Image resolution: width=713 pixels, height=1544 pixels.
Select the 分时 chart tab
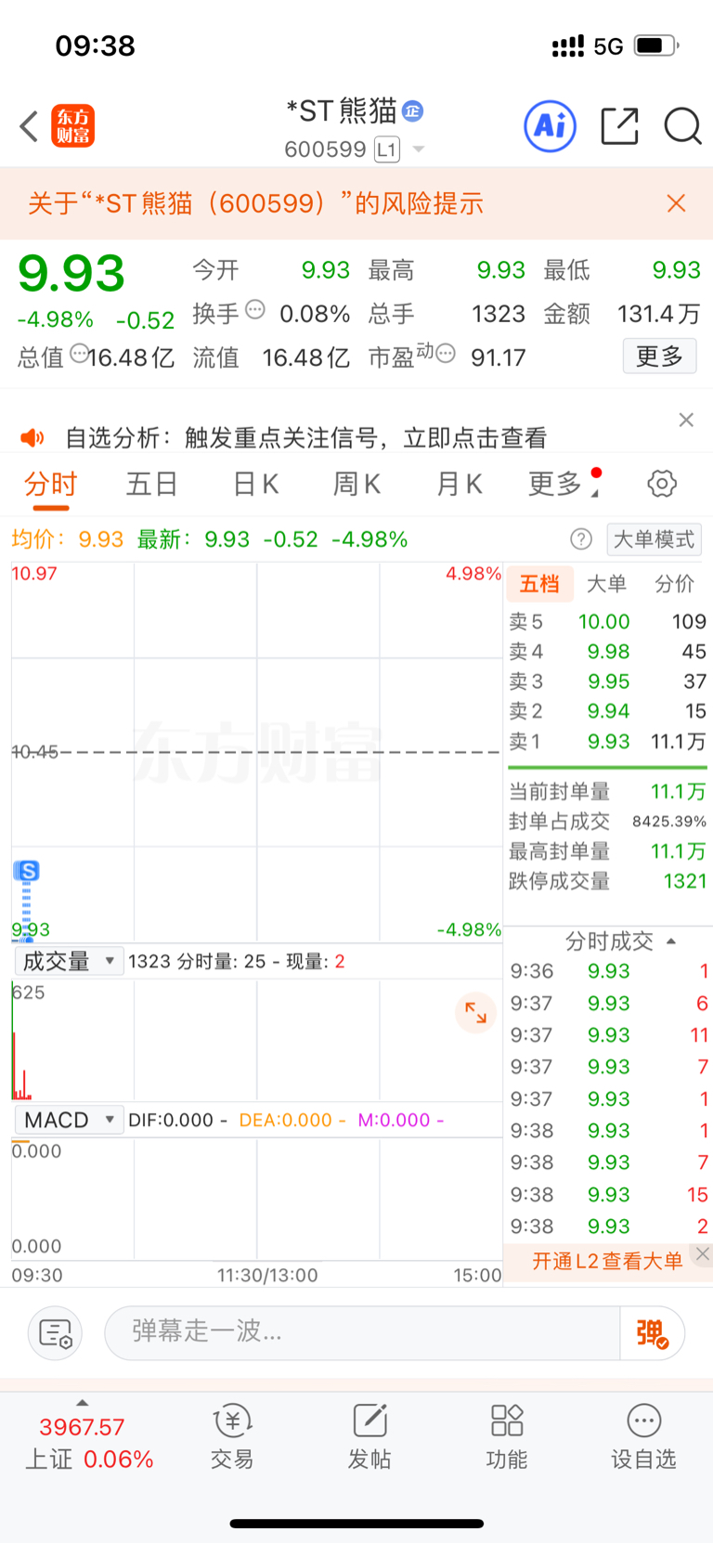tap(50, 484)
